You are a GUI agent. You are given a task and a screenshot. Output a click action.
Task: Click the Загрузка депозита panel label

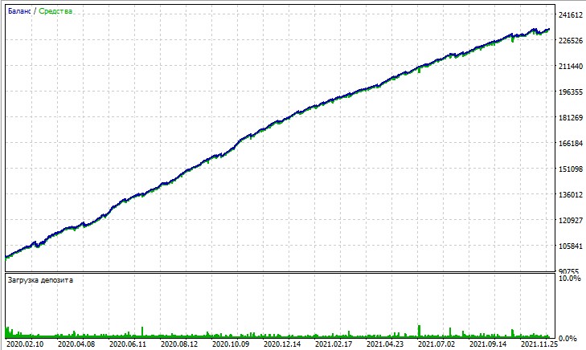pos(40,280)
